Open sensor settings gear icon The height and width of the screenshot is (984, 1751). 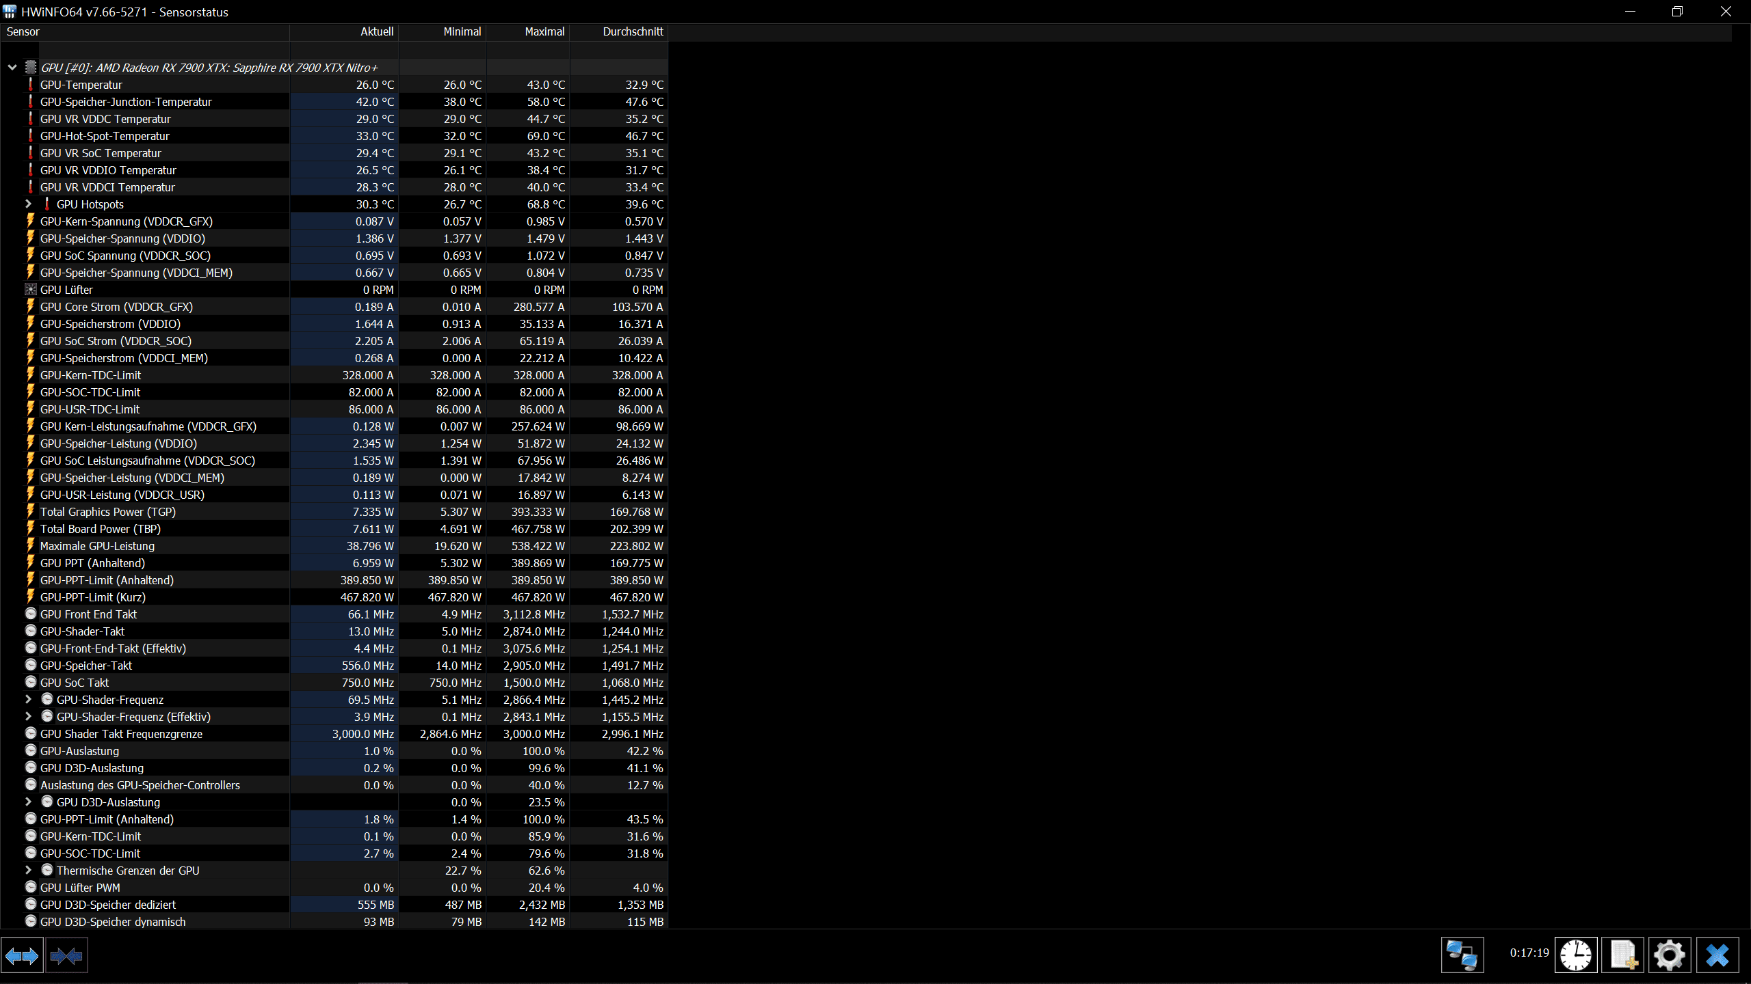click(1669, 955)
